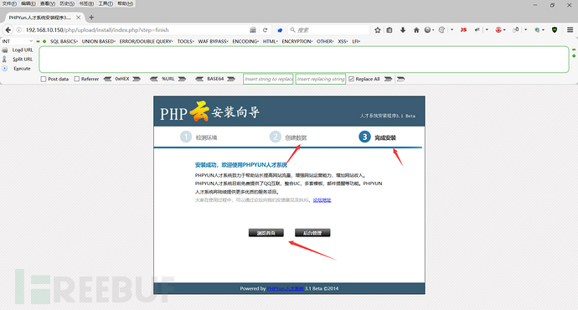Click the Insert replacing string field

(321, 79)
